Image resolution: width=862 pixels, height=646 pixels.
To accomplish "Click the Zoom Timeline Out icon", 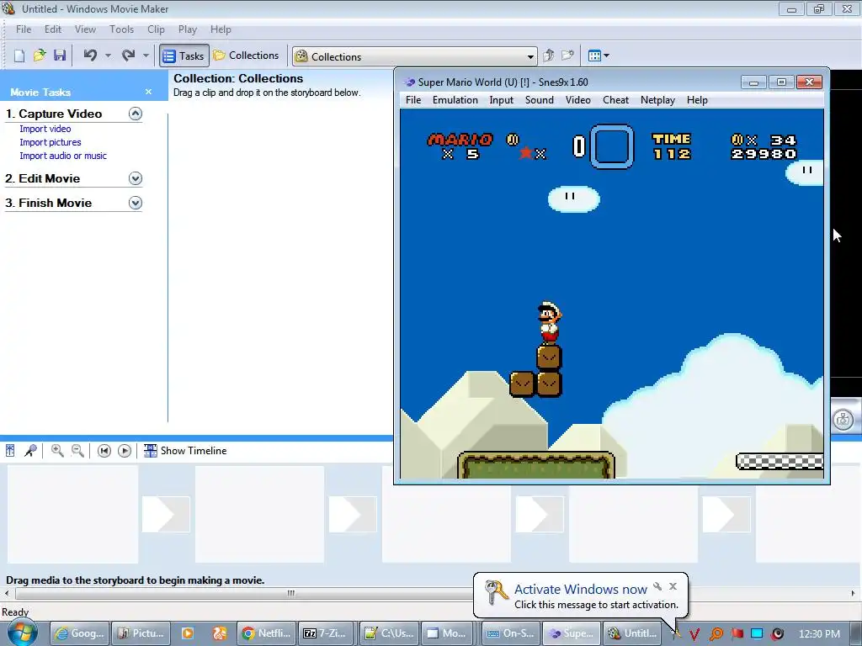I will coord(77,451).
